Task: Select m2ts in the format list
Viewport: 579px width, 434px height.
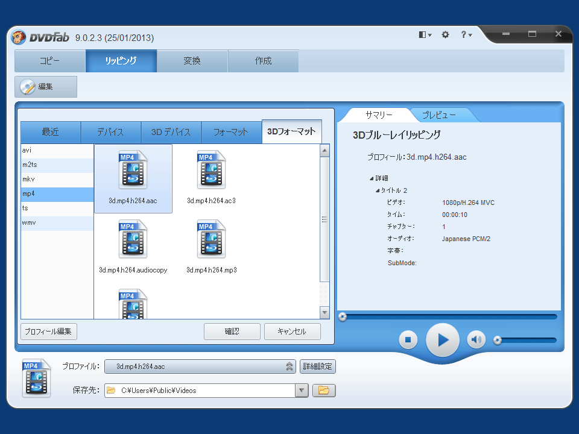Action: tap(57, 165)
